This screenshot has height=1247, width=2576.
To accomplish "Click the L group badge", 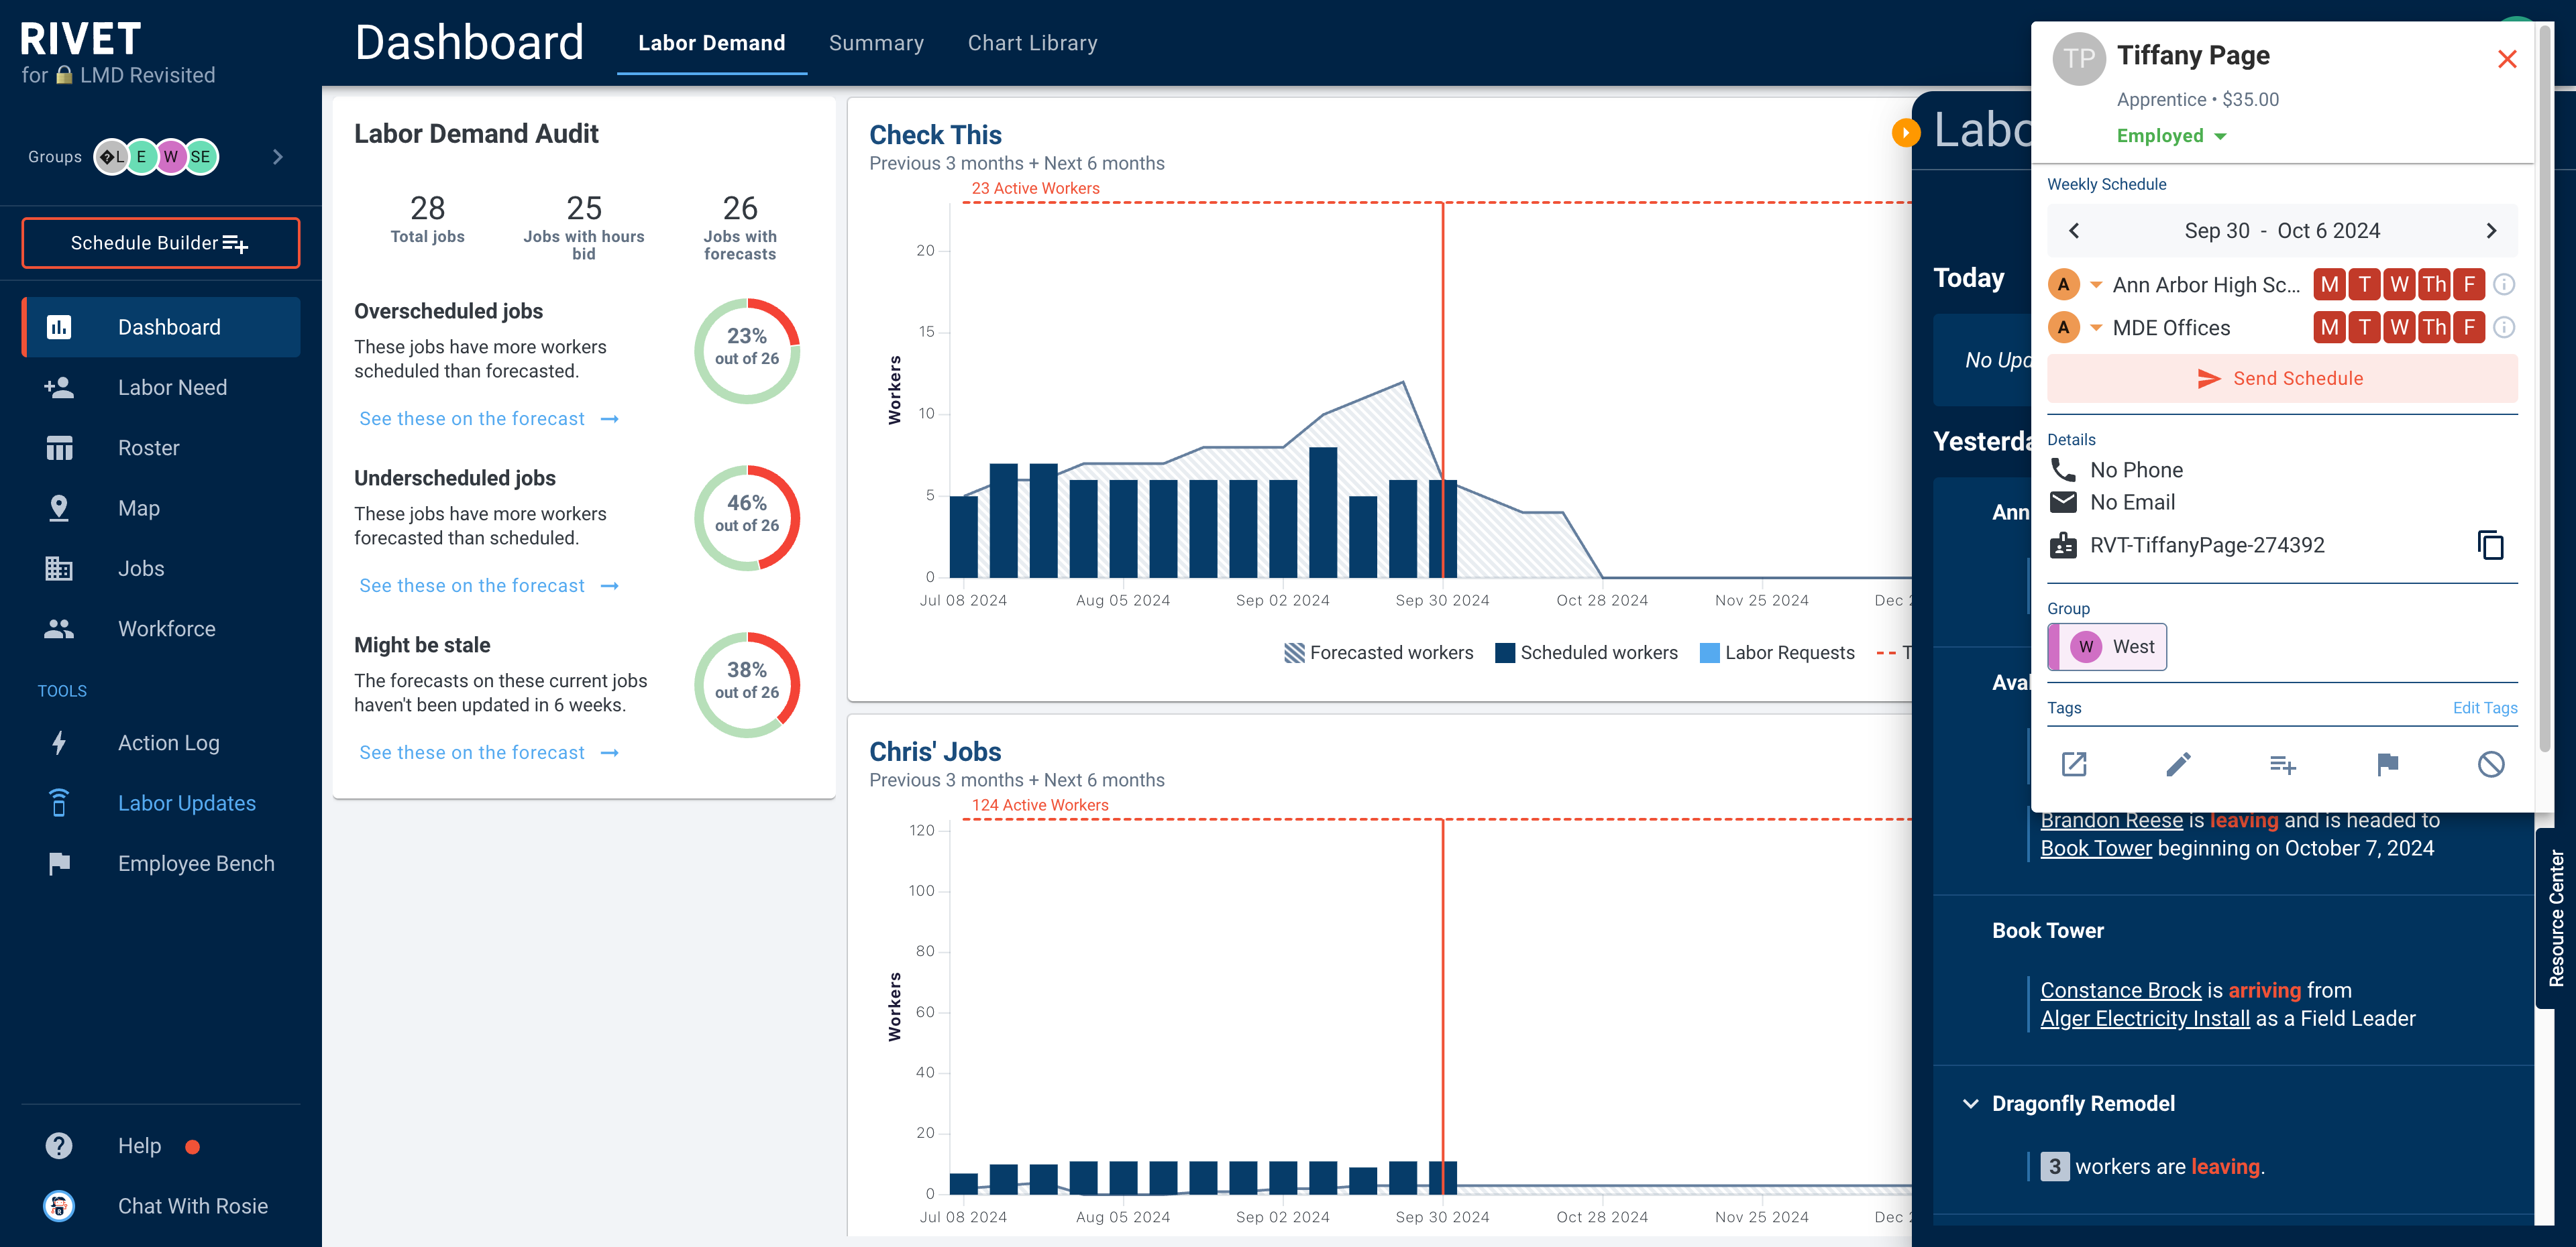I will 112,157.
